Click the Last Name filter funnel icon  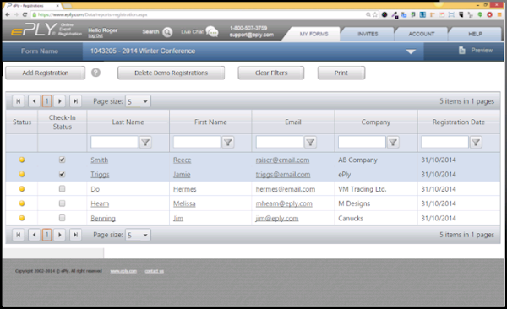pyautogui.click(x=145, y=142)
